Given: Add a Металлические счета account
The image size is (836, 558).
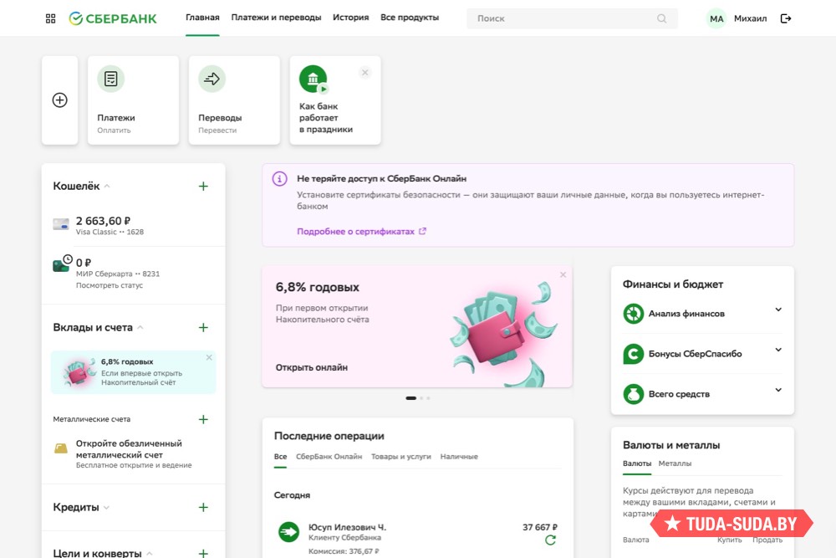Looking at the screenshot, I should tap(203, 419).
